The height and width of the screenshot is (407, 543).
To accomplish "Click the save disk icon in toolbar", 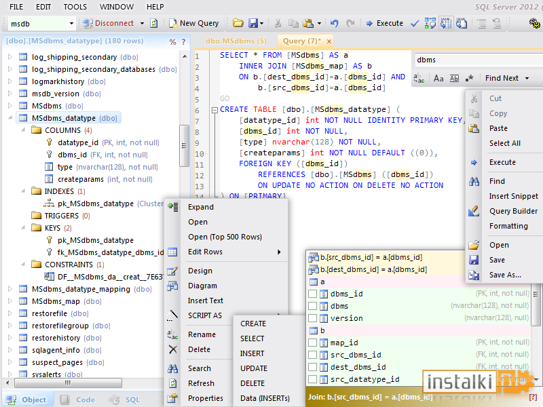I will pyautogui.click(x=253, y=23).
